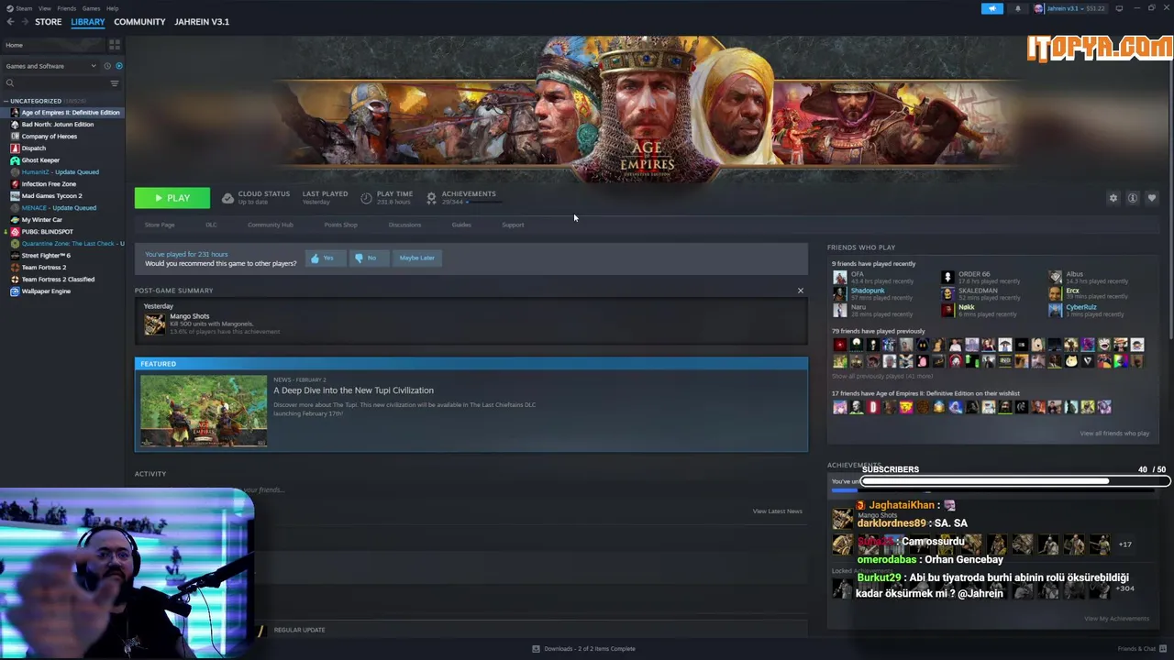Image resolution: width=1174 pixels, height=660 pixels.
Task: Select MENACE - Update Queued entry
Action: pyautogui.click(x=59, y=208)
